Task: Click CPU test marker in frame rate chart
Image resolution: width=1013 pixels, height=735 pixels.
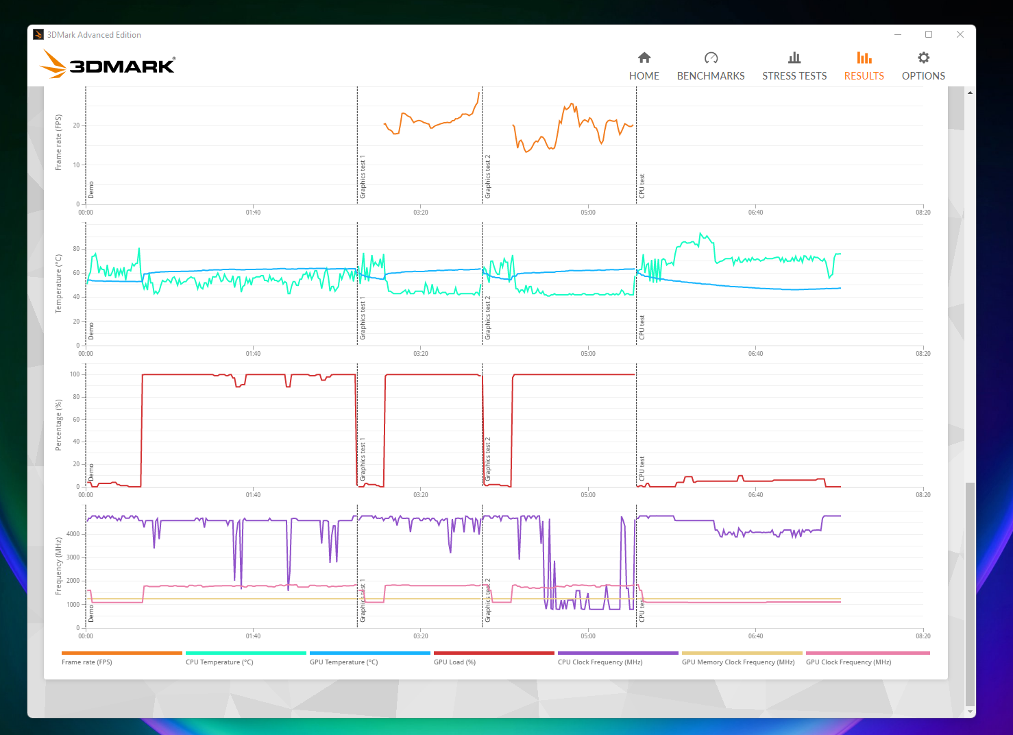Action: pos(642,186)
